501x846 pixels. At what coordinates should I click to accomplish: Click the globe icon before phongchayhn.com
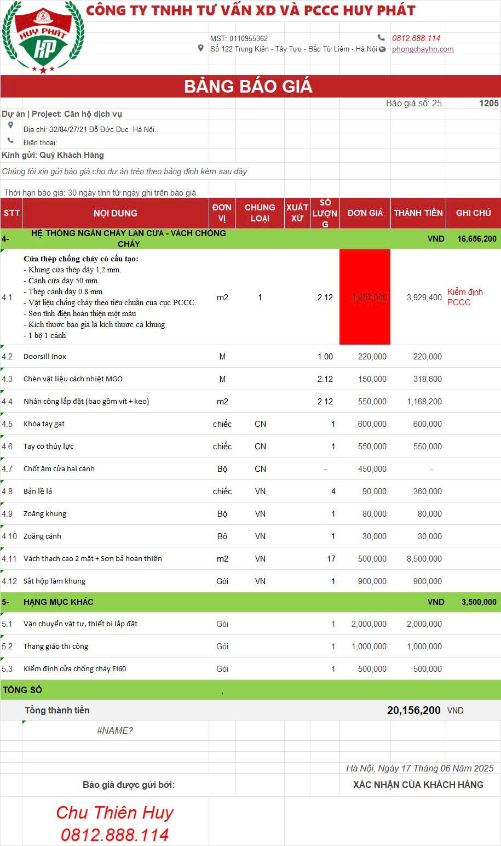382,49
